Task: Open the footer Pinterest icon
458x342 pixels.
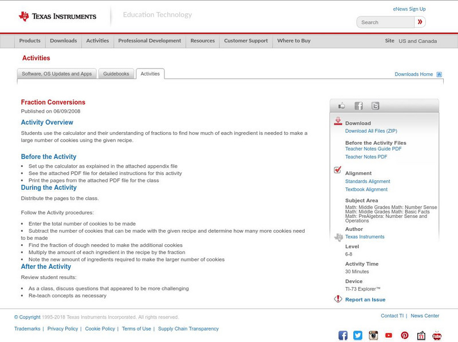Action: click(405, 335)
